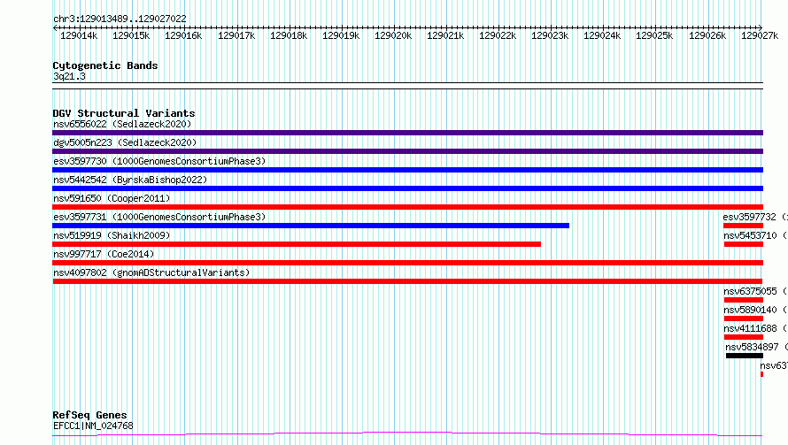Open variant nsv4097802 (gnomADStructuralVariants) label

tap(151, 272)
